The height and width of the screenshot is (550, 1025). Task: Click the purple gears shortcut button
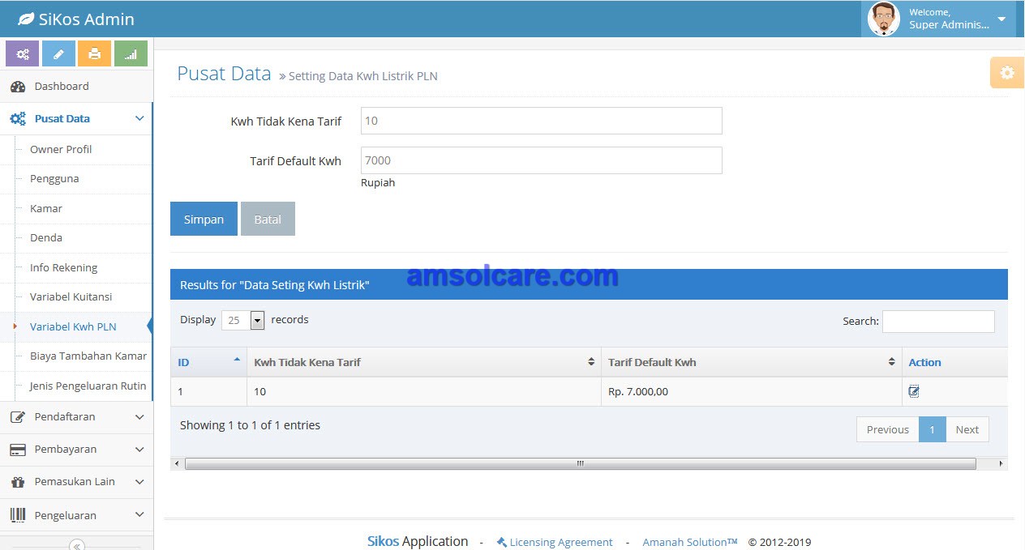[23, 53]
